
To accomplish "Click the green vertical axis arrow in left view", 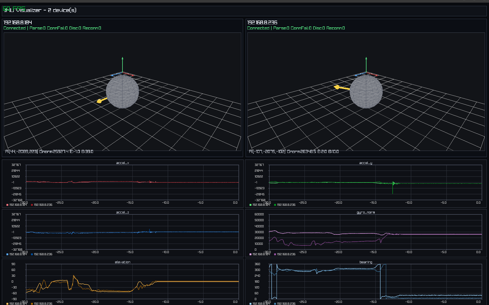I will (x=122, y=65).
